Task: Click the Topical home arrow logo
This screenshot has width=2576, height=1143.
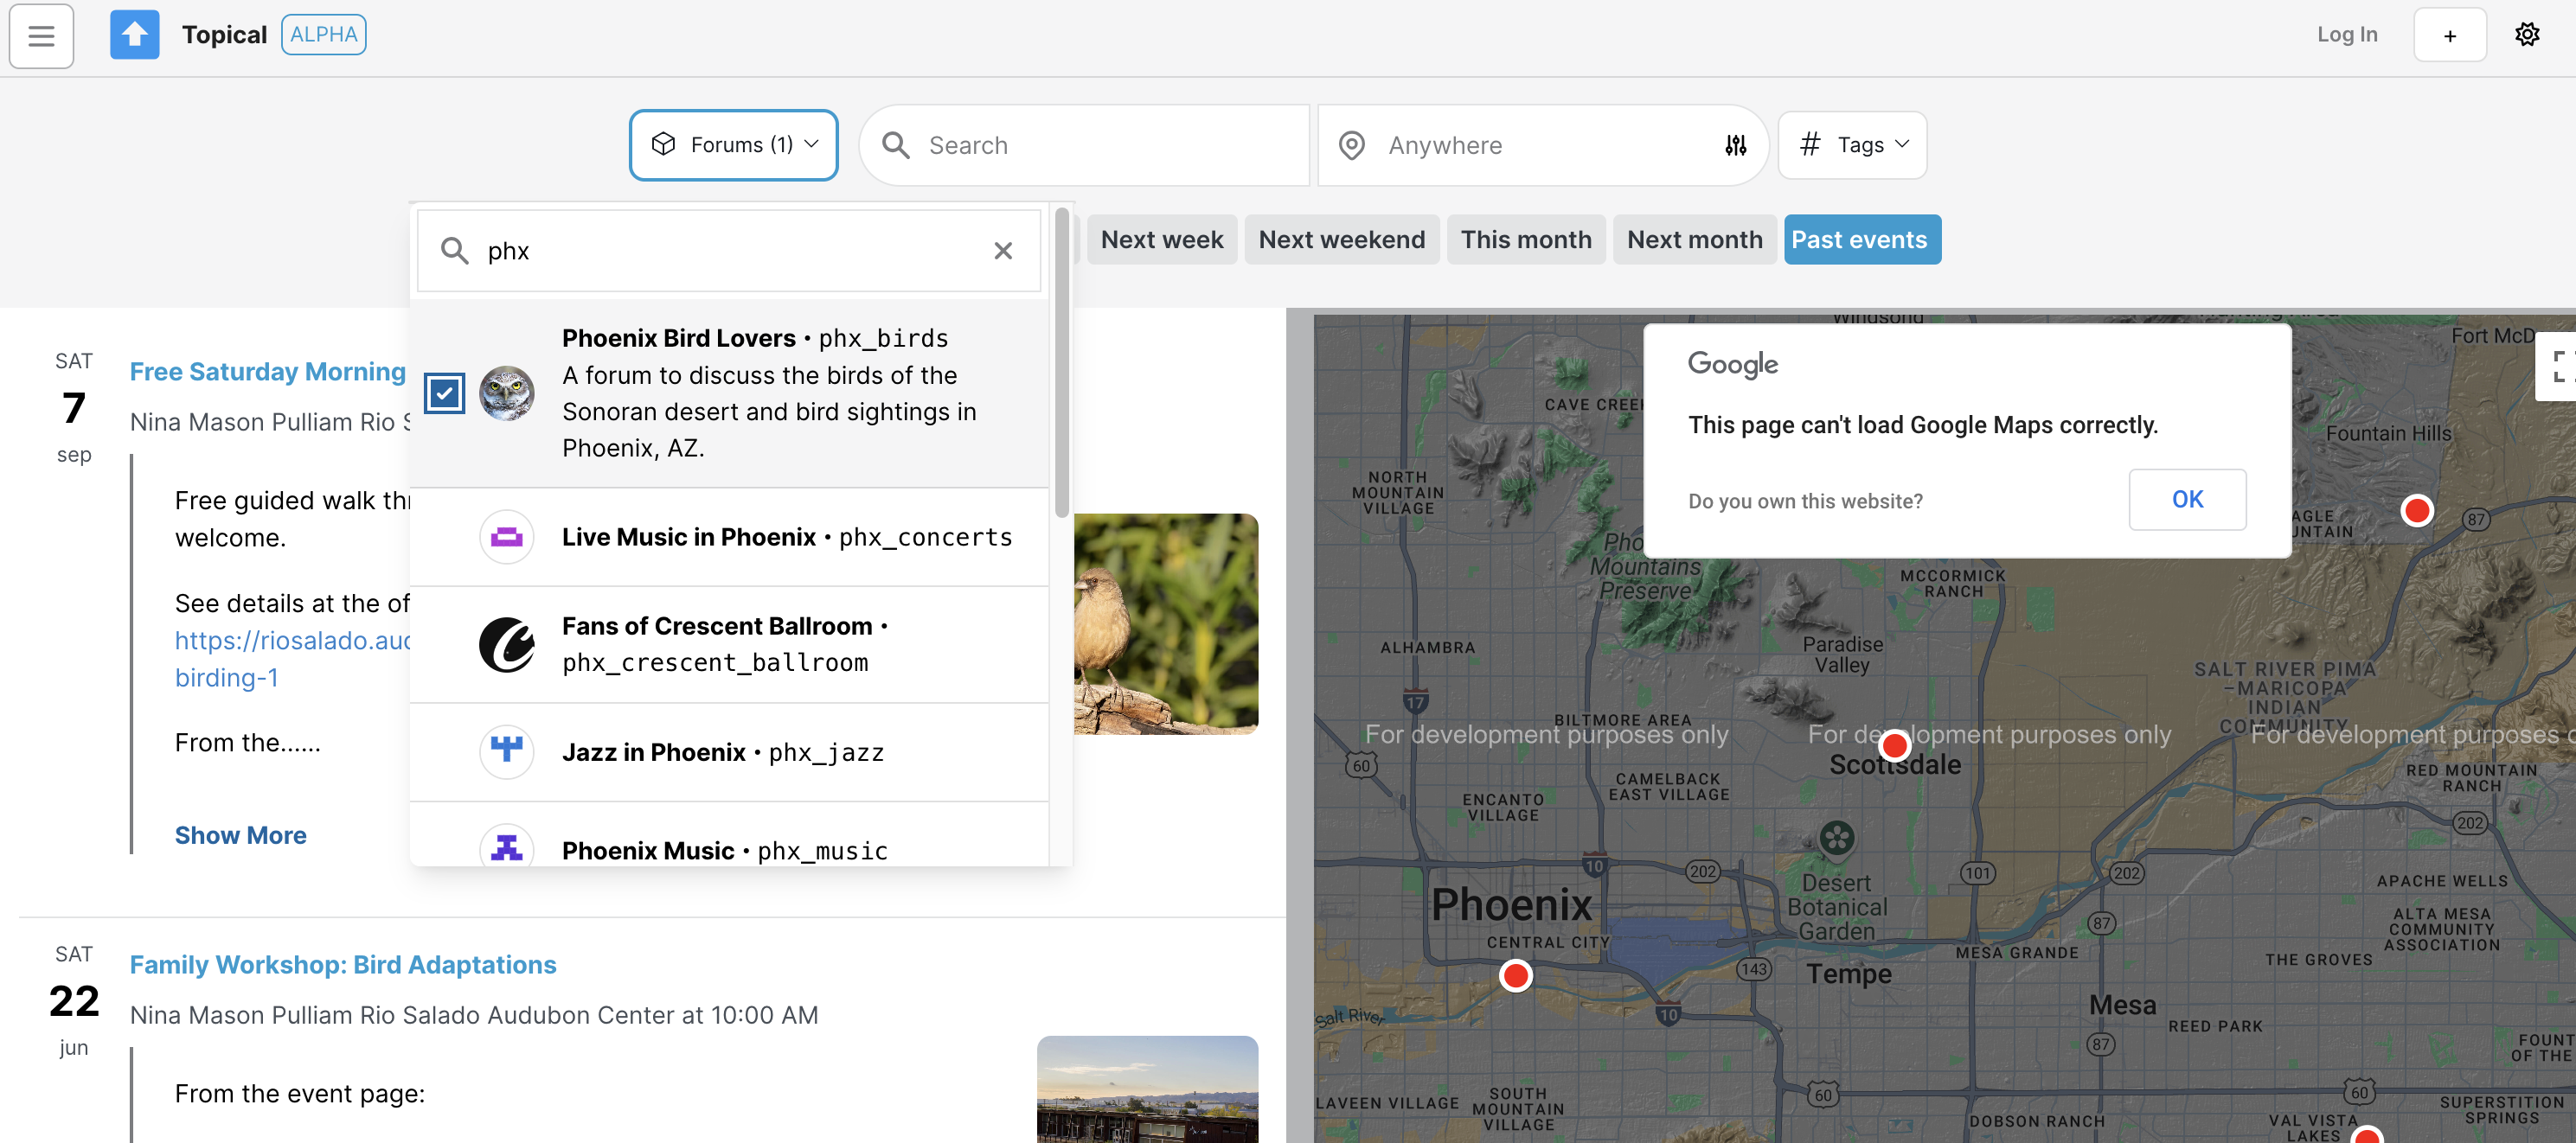Action: [135, 35]
